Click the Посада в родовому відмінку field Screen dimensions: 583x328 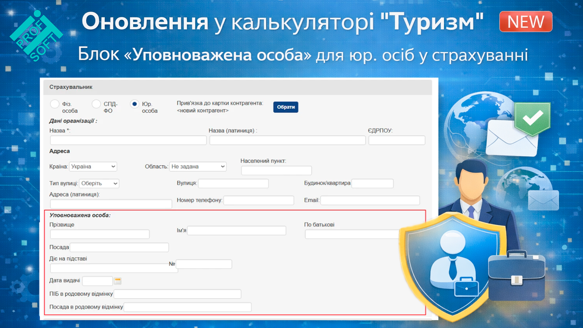pyautogui.click(x=188, y=307)
